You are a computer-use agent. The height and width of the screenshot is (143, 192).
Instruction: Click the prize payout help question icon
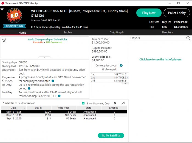pos(121,65)
